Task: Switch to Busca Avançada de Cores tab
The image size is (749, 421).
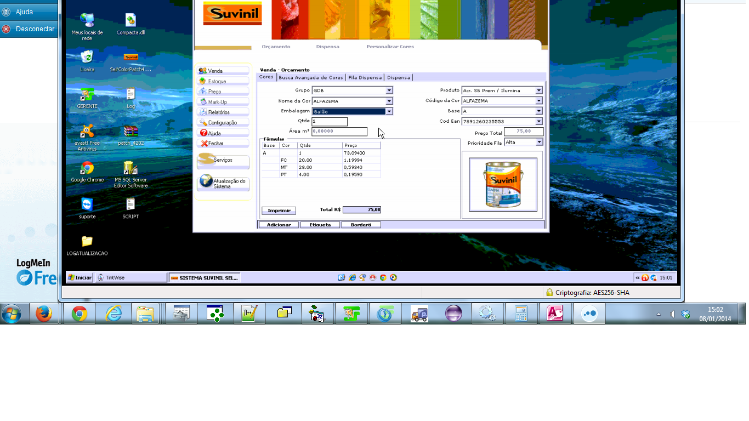Action: point(311,78)
